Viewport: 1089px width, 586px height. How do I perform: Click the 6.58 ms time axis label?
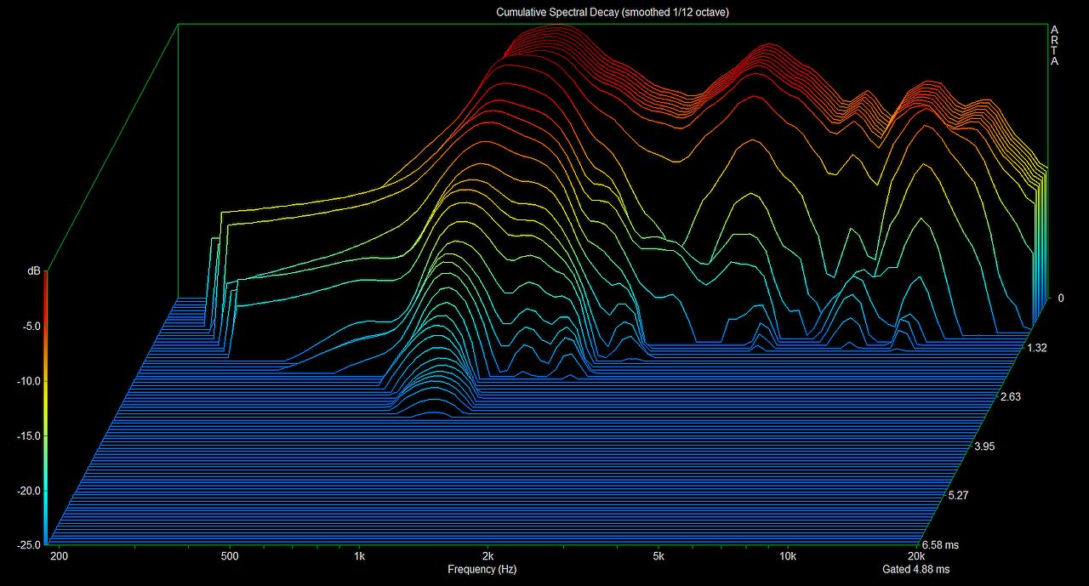click(x=940, y=545)
